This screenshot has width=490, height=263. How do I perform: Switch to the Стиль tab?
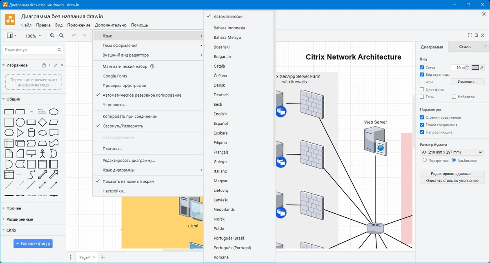pyautogui.click(x=465, y=46)
